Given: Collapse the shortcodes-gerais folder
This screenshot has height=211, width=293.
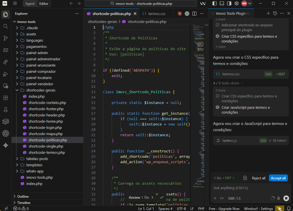Looking at the screenshot, I should coord(41,90).
